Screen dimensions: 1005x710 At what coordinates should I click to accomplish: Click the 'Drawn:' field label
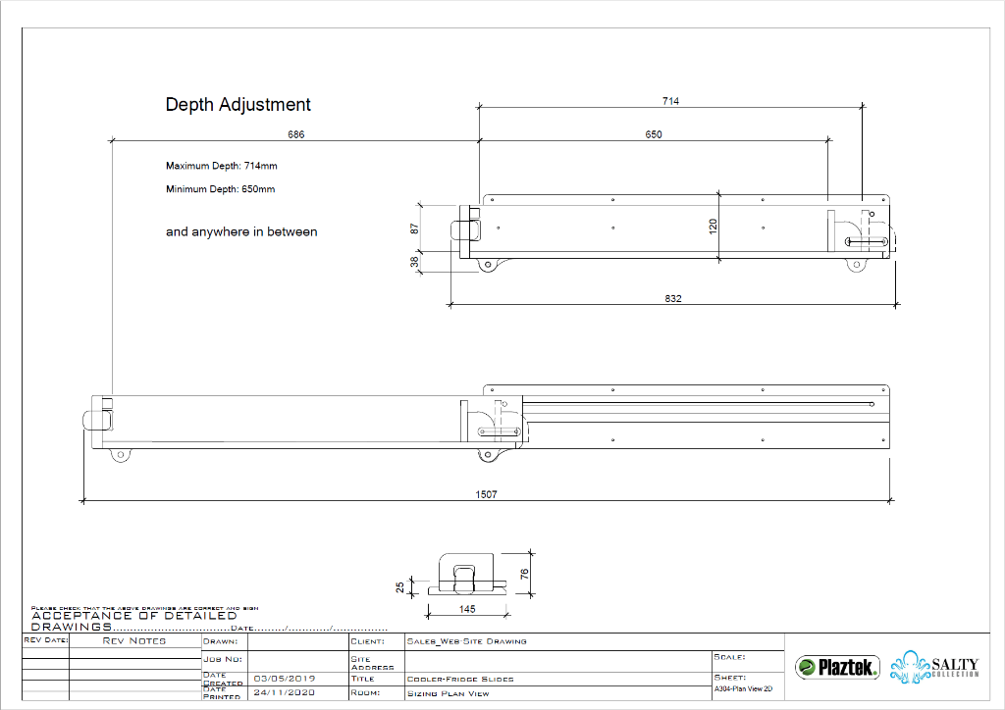click(221, 641)
